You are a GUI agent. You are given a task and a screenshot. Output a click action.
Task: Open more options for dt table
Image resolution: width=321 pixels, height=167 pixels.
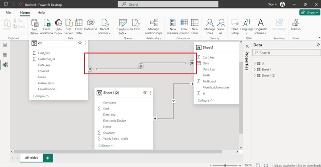[x=85, y=43]
